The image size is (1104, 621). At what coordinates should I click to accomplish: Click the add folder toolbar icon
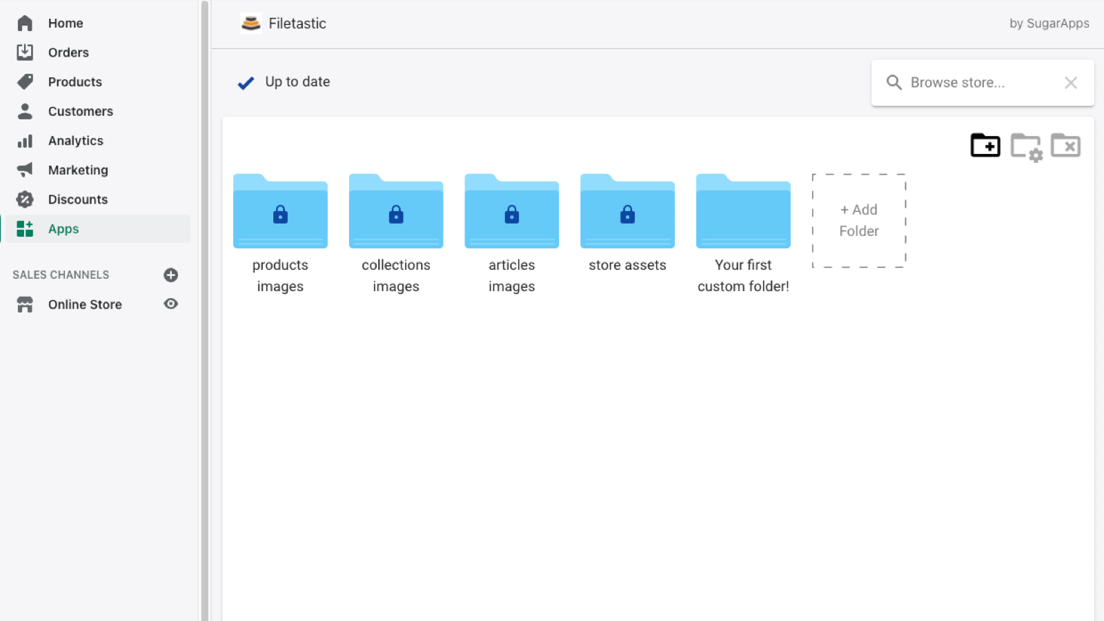pos(985,146)
